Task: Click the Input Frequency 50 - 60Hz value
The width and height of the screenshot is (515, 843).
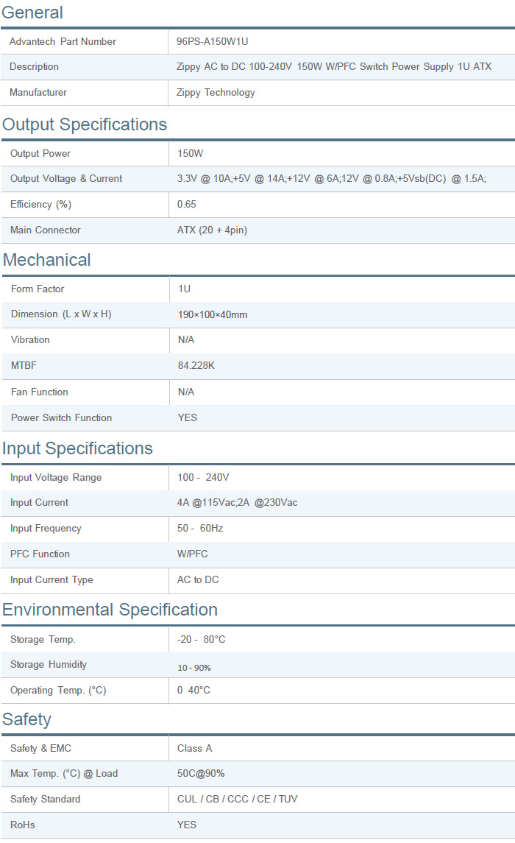Action: click(x=200, y=529)
